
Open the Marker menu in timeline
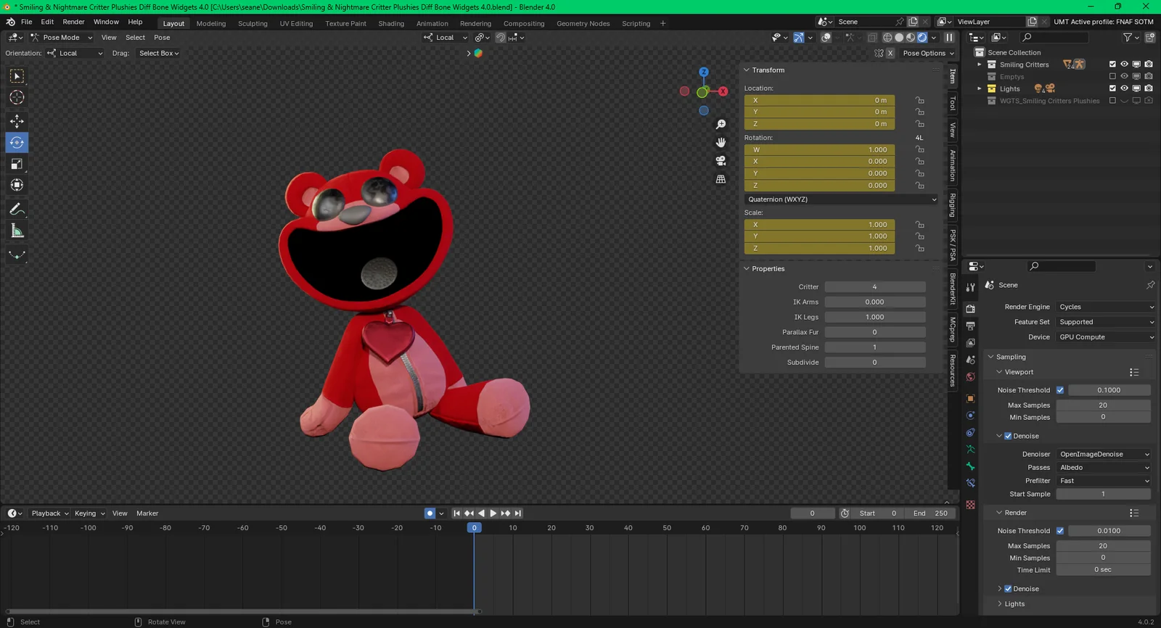point(147,513)
